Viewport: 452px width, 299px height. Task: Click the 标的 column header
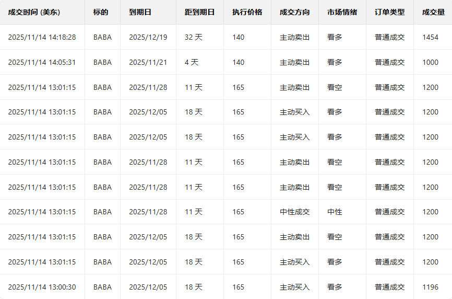coord(101,12)
